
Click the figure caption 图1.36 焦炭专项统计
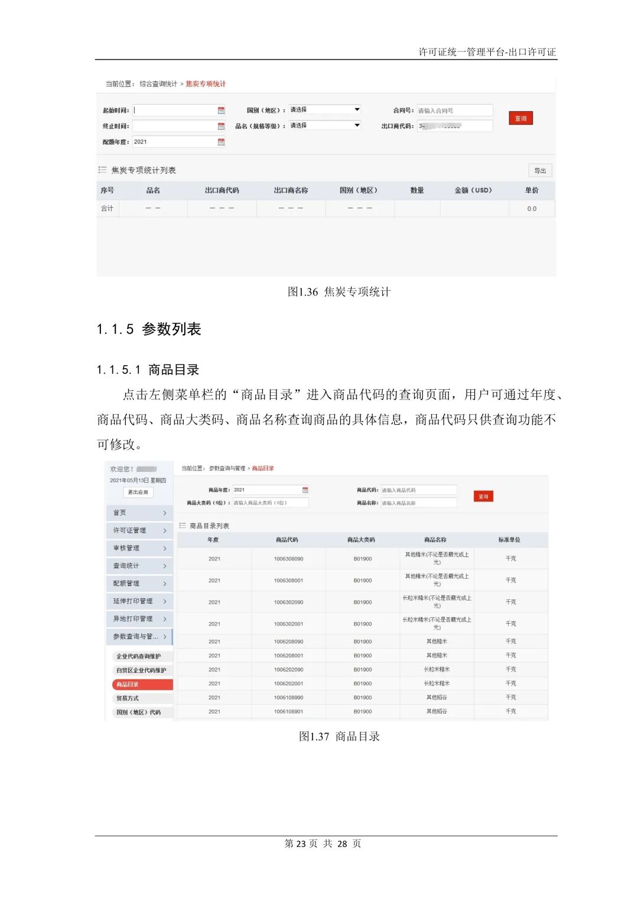pyautogui.click(x=339, y=292)
